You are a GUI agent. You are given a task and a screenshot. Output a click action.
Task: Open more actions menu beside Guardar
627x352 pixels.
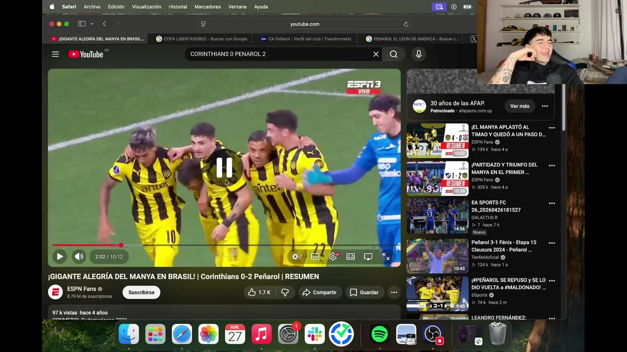394,292
